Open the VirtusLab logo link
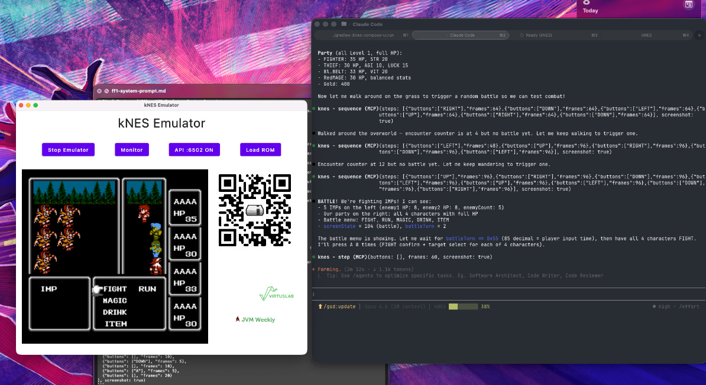 point(277,293)
